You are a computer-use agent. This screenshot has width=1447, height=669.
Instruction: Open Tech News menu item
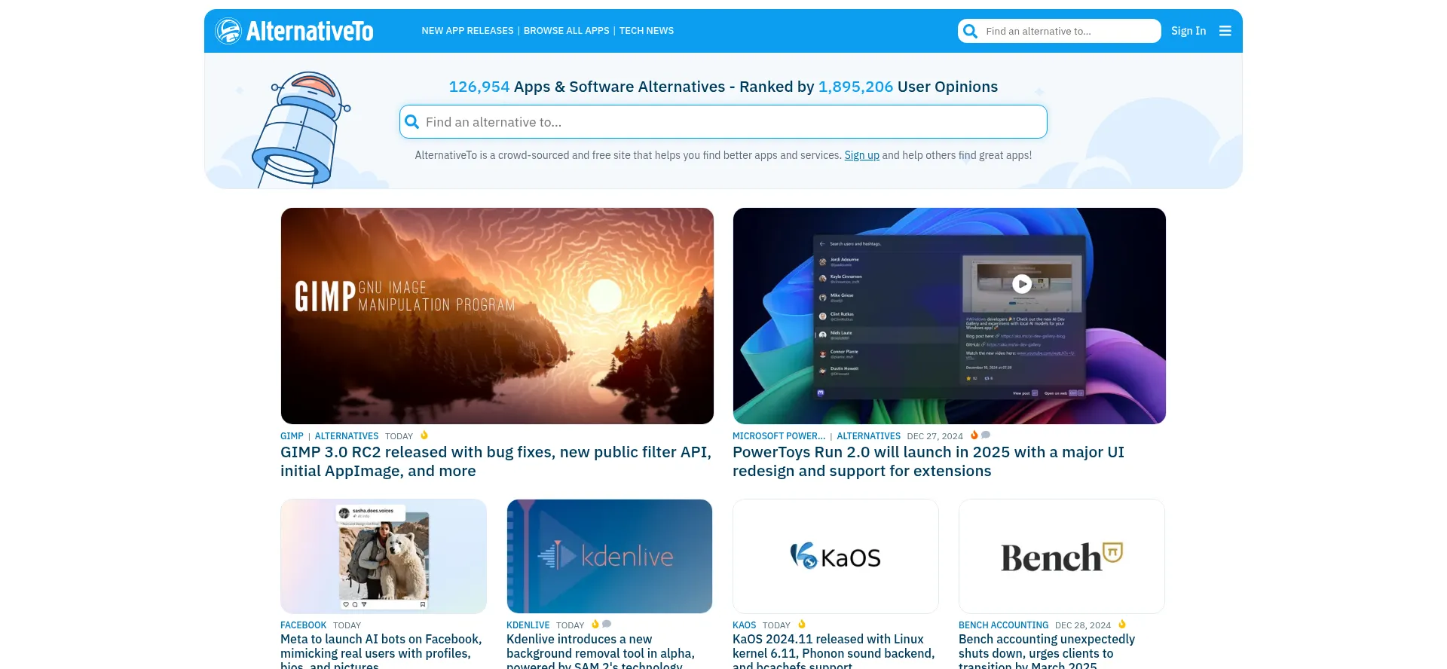click(x=647, y=31)
